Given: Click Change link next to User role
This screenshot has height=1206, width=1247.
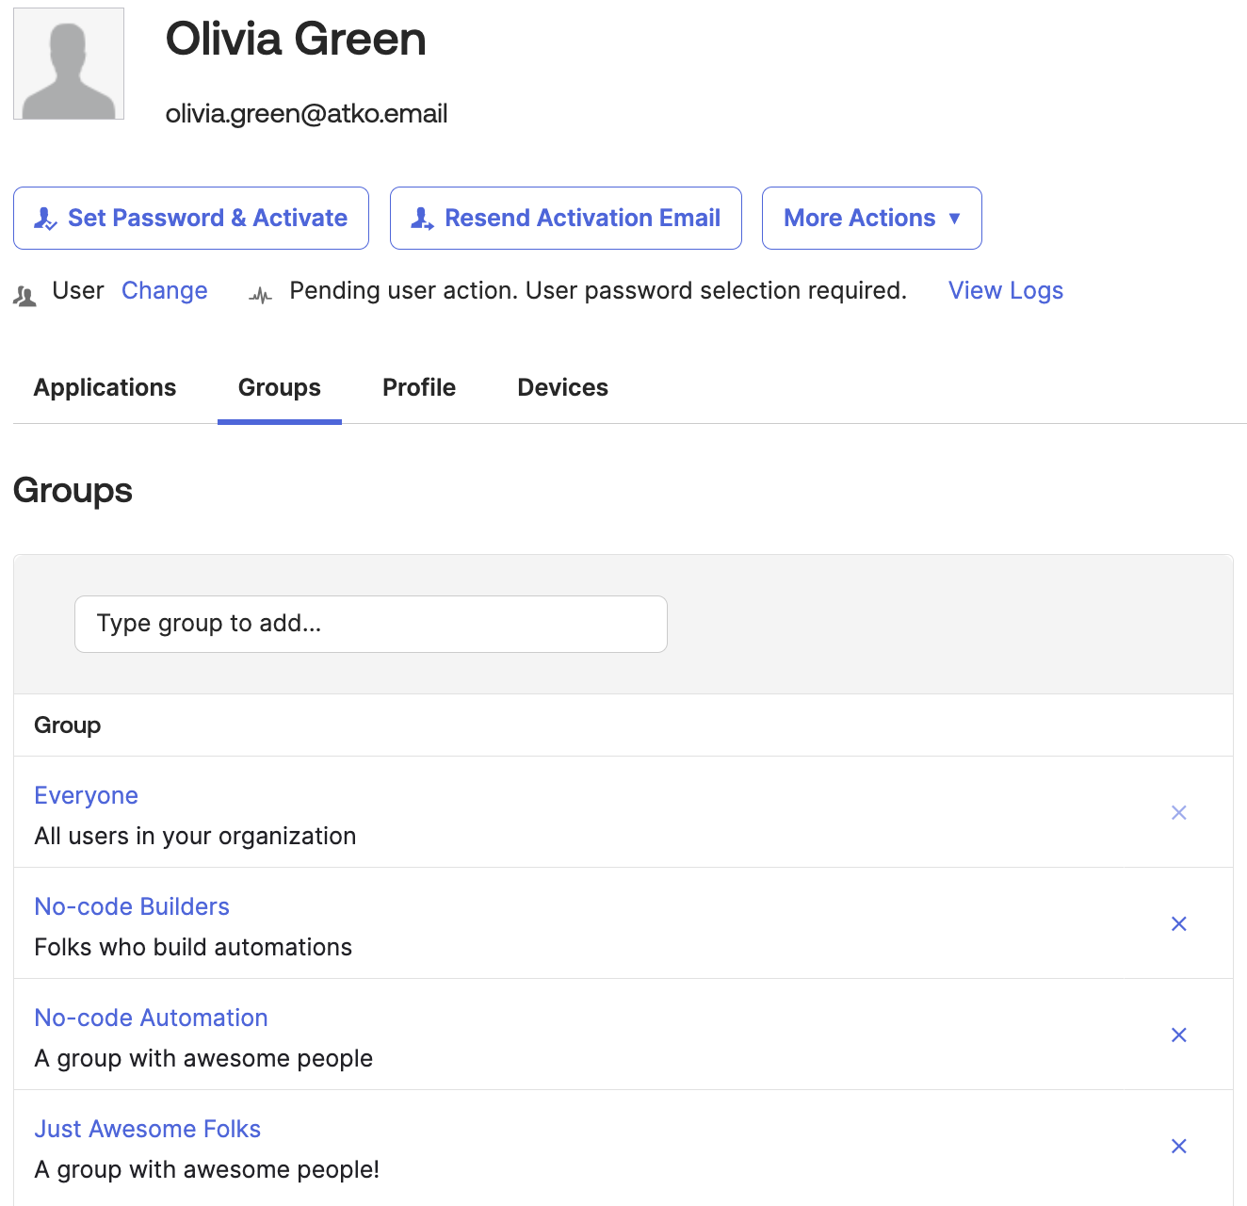Looking at the screenshot, I should 164,290.
